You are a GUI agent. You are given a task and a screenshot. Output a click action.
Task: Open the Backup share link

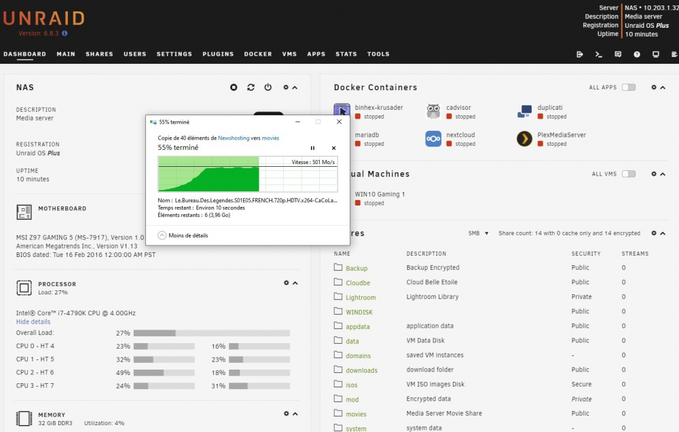pos(356,268)
